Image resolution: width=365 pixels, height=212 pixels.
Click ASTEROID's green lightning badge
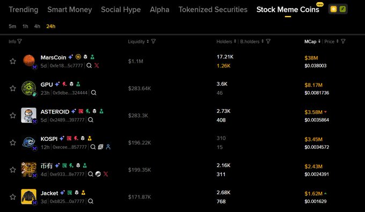pos(87,111)
